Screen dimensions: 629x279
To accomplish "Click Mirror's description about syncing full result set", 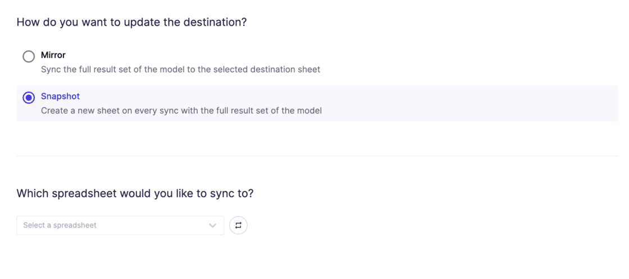I will coord(180,70).
